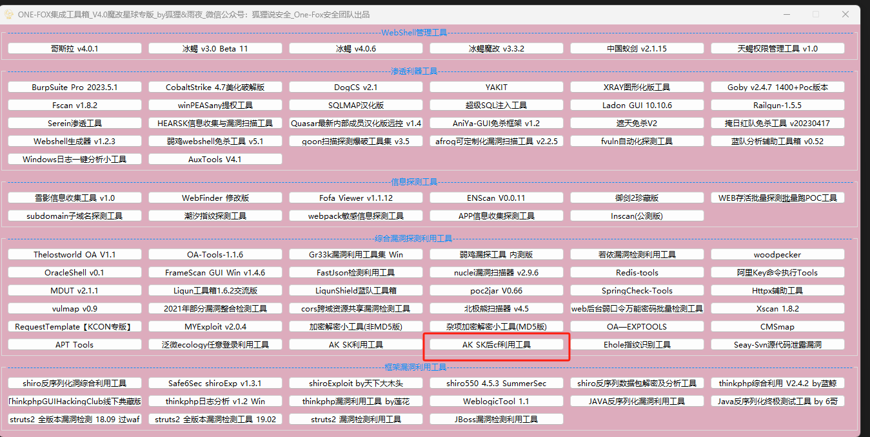Start Fofa Viewer v1.1.12
This screenshot has height=437, width=870.
point(356,198)
